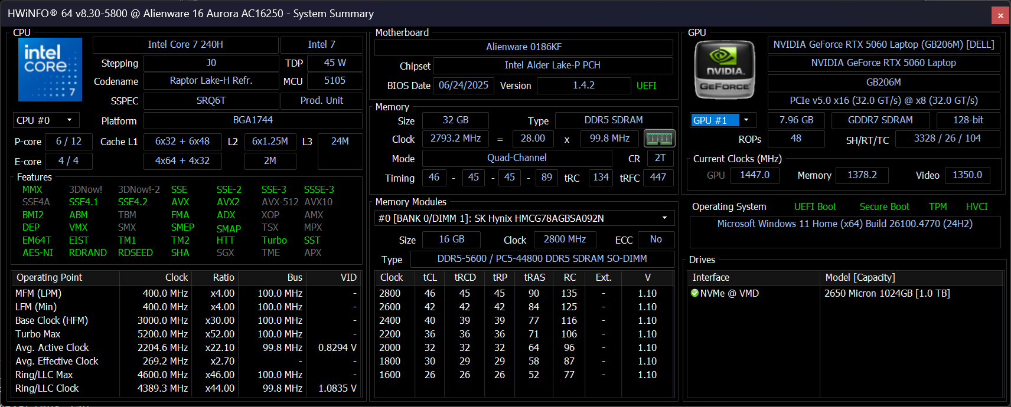Image resolution: width=1011 pixels, height=407 pixels.
Task: Select the 2800 clock row in memory timings
Action: [390, 293]
